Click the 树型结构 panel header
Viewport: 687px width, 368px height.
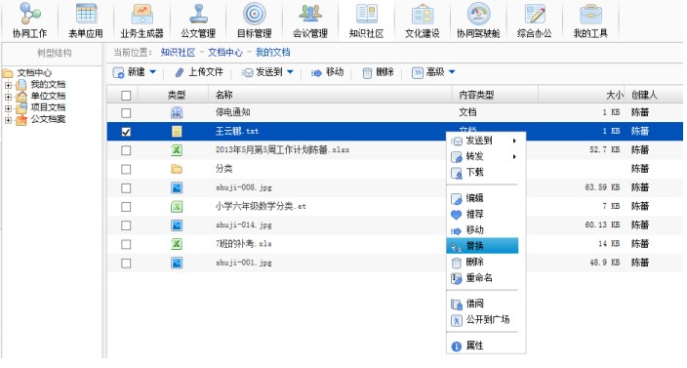click(54, 54)
